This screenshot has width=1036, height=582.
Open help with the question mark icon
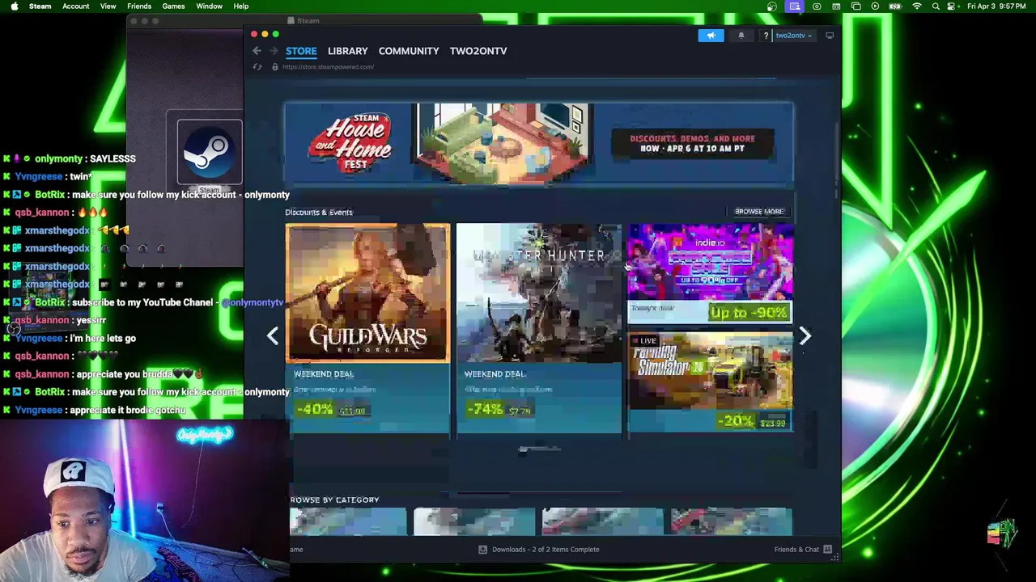[766, 36]
